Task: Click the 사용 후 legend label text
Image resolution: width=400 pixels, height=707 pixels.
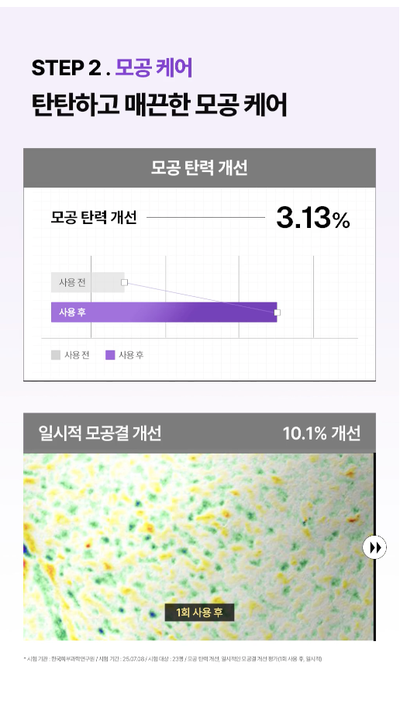Action: [131, 355]
